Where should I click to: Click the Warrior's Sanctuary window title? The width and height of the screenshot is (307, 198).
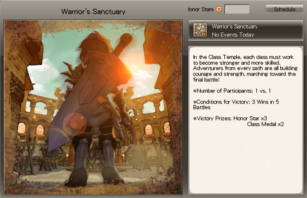pos(93,12)
